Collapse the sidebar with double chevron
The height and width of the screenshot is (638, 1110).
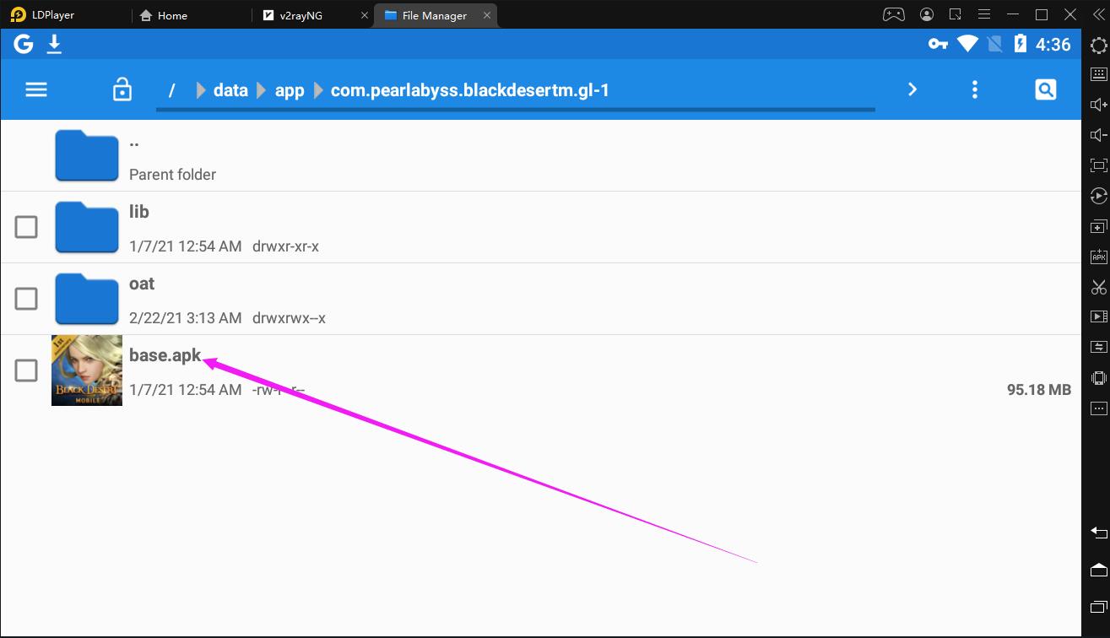(1098, 14)
